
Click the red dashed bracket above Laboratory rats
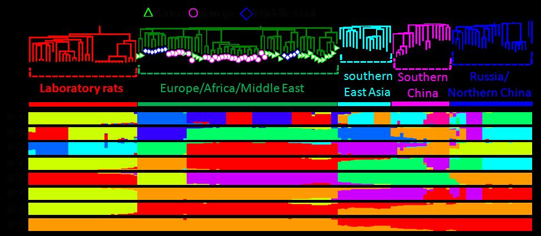82,74
